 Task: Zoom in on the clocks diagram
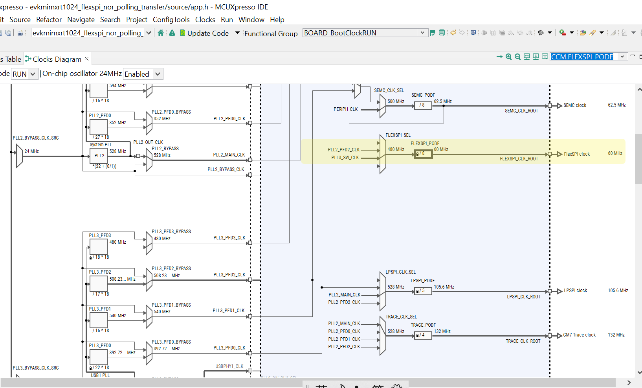pyautogui.click(x=508, y=57)
